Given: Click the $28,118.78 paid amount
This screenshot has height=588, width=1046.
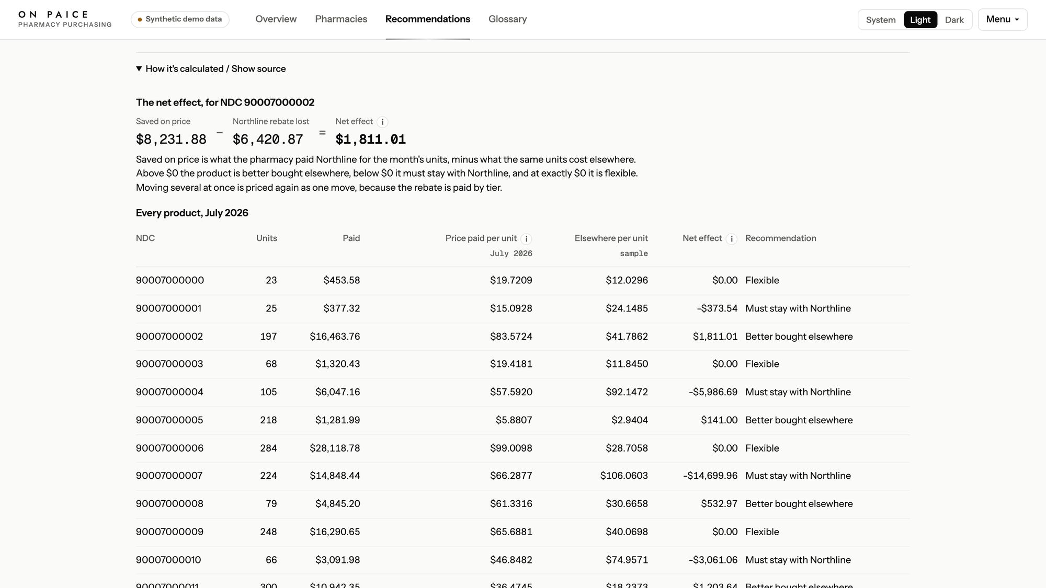Looking at the screenshot, I should (335, 448).
